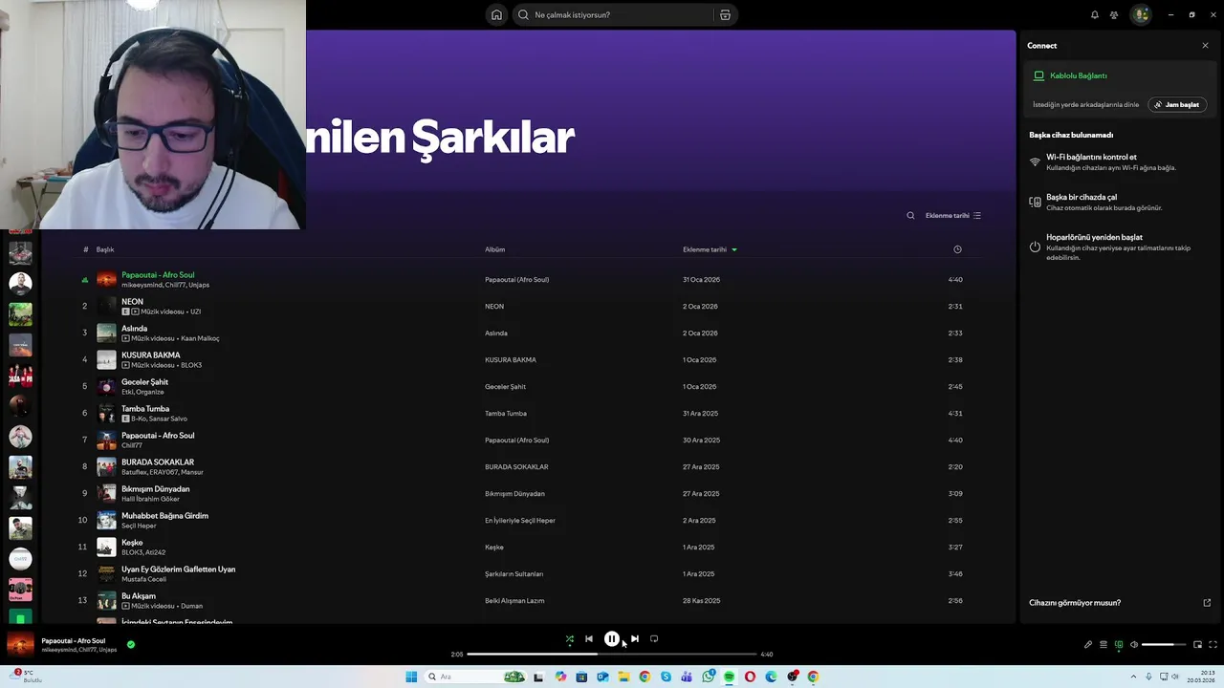The width and height of the screenshot is (1224, 688).
Task: Skip to next track
Action: tap(635, 639)
